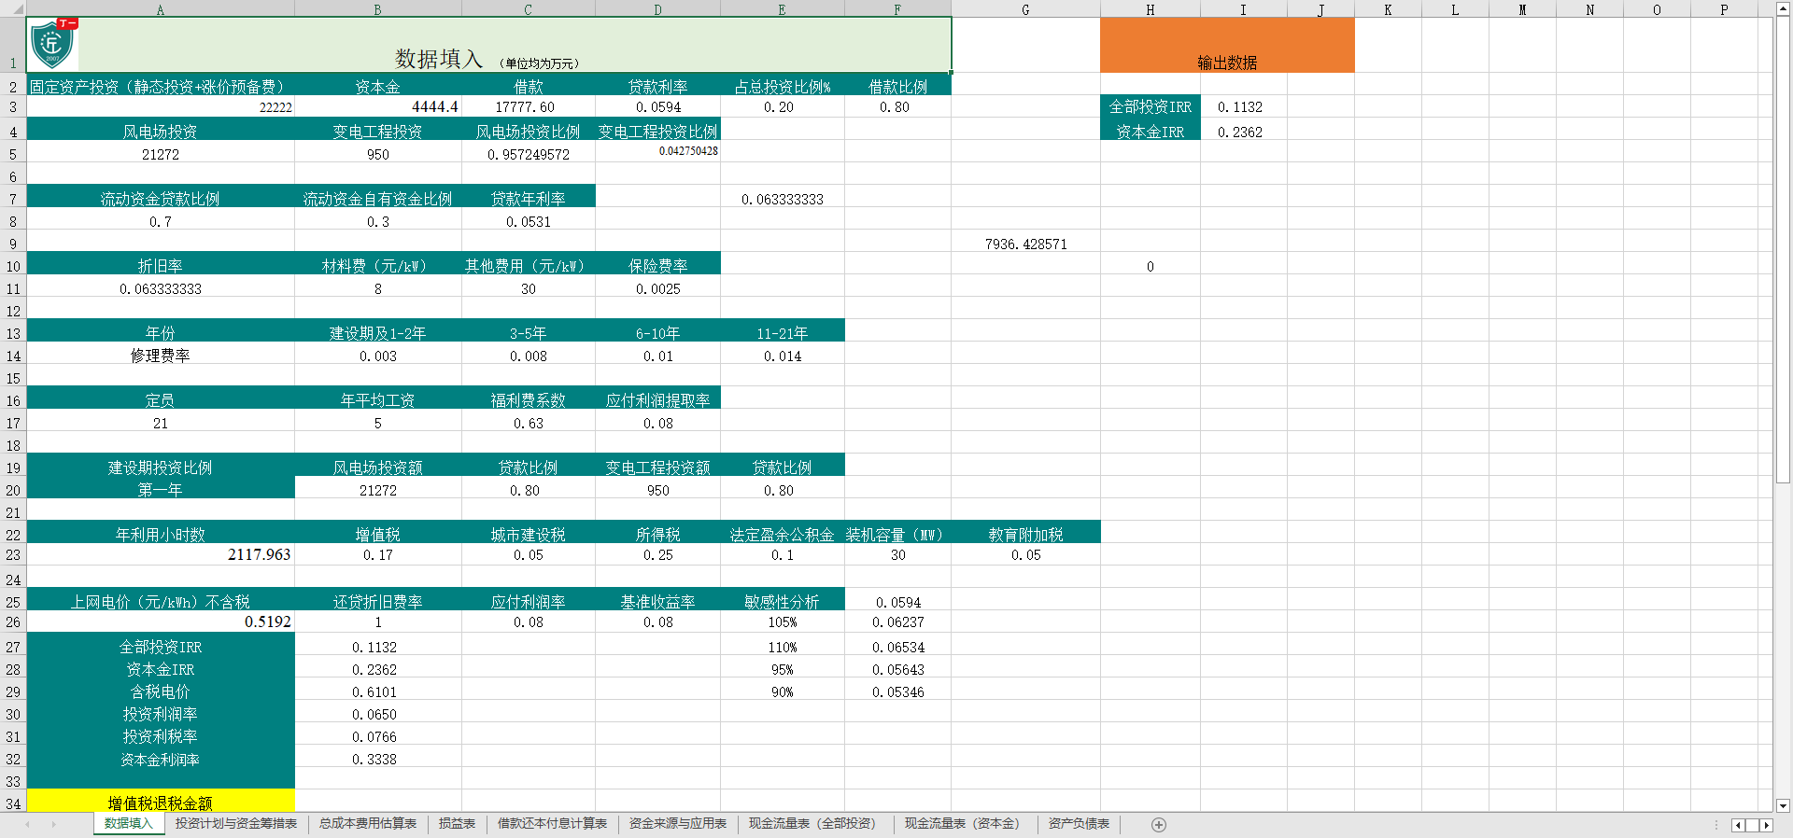1793x838 pixels.
Task: Open the 现金流量表（资本金） sheet tab
Action: [966, 823]
